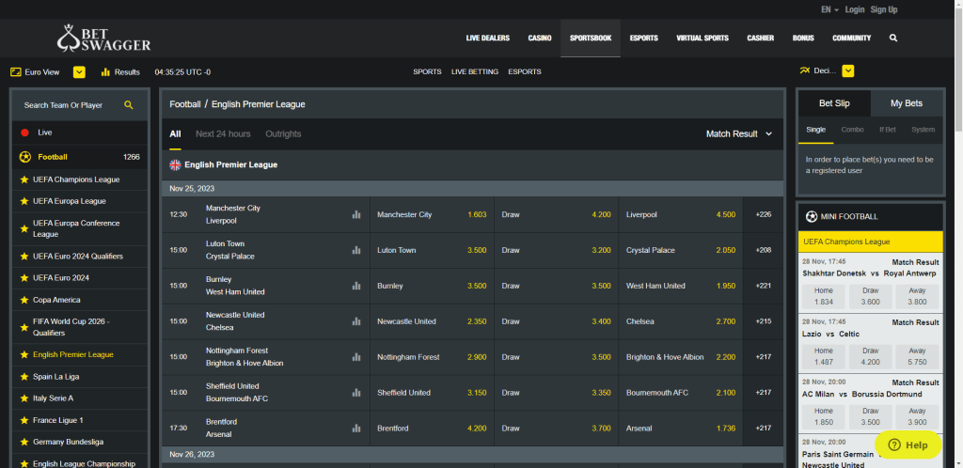
Task: Switch to the My Bets tab
Action: pyautogui.click(x=907, y=103)
